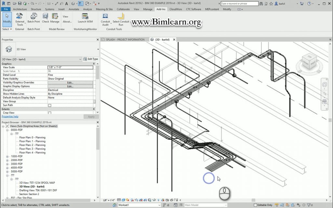Click the Design Options icon in status bar
This screenshot has height=208, width=333.
click(x=175, y=205)
